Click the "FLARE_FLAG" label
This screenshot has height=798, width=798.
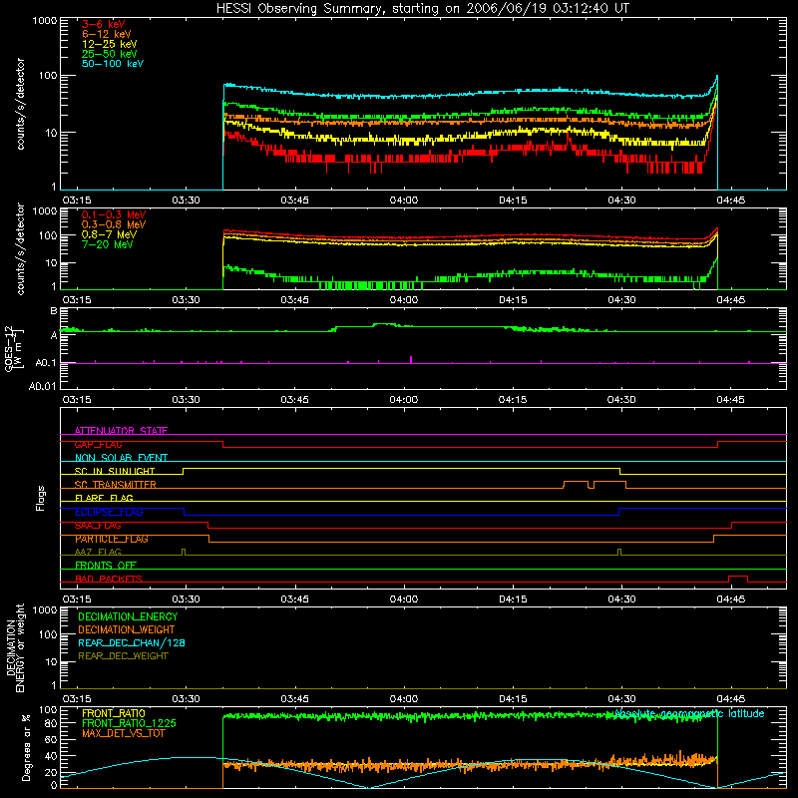coord(104,498)
